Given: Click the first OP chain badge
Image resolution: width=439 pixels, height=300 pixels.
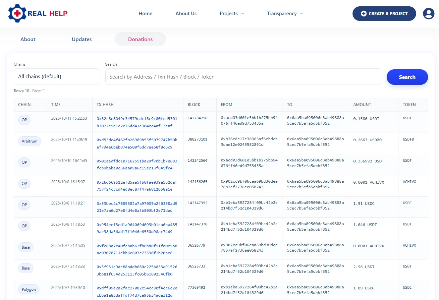Looking at the screenshot, I should click(24, 120).
